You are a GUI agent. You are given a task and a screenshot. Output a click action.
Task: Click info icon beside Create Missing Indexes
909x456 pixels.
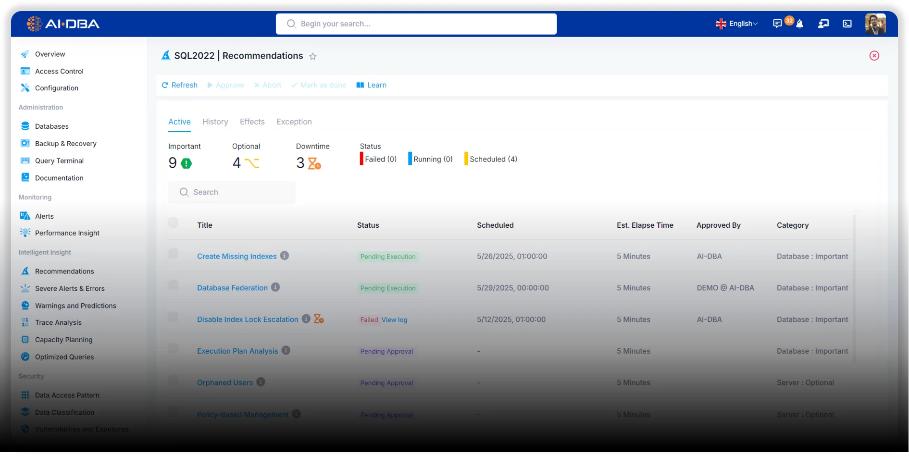[x=285, y=256]
